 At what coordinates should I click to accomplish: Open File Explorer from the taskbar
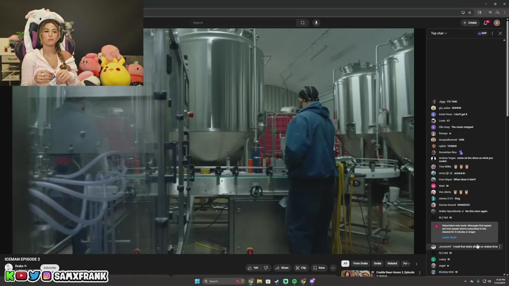coord(259,281)
